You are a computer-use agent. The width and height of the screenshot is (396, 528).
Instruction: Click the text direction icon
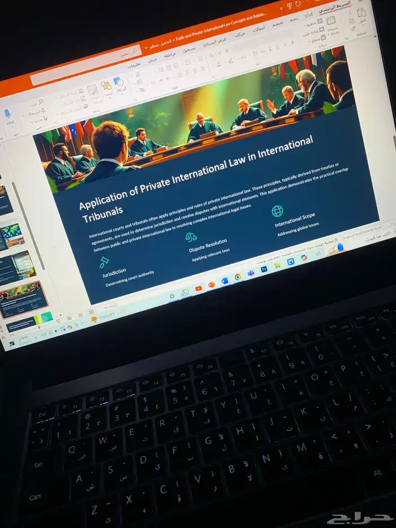coord(137,75)
